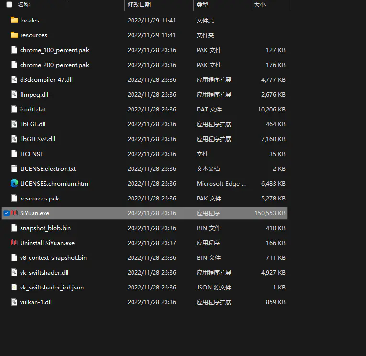Click the resources folder icon
366x356 pixels.
coord(14,35)
